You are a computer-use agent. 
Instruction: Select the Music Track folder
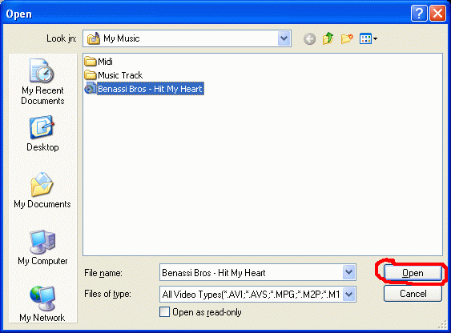pos(114,75)
